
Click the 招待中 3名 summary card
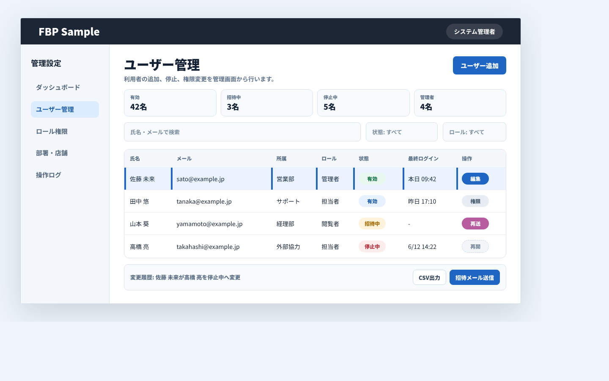(x=266, y=103)
